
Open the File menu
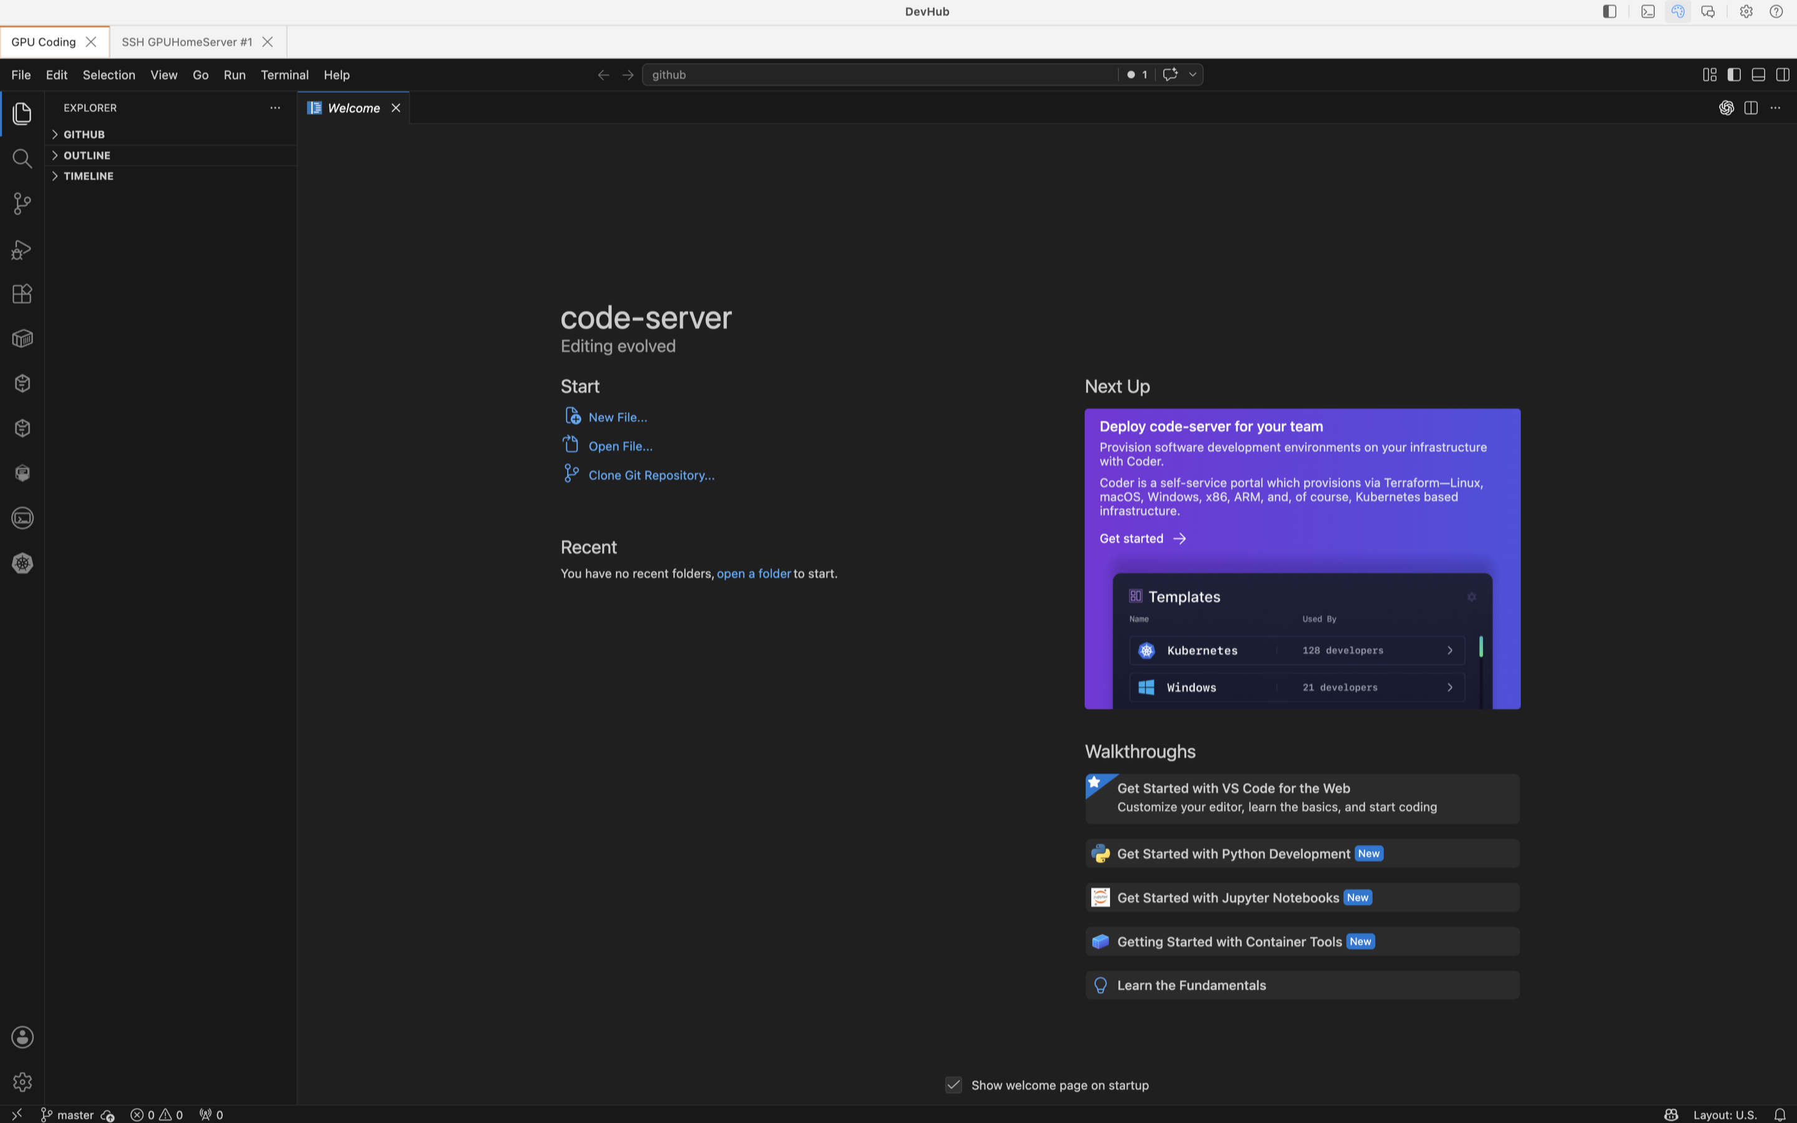tap(21, 75)
